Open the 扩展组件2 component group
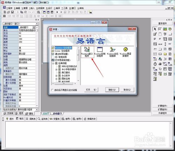Screen dimensions: 175x151 pos(162,109)
